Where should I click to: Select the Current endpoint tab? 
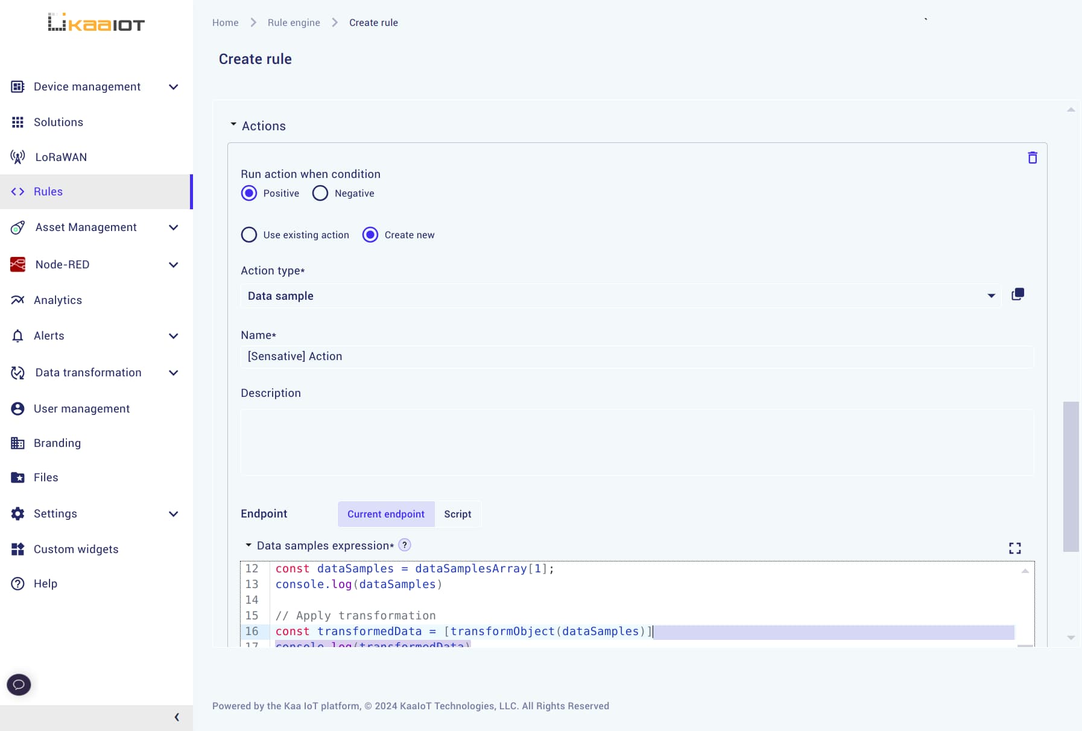click(386, 514)
